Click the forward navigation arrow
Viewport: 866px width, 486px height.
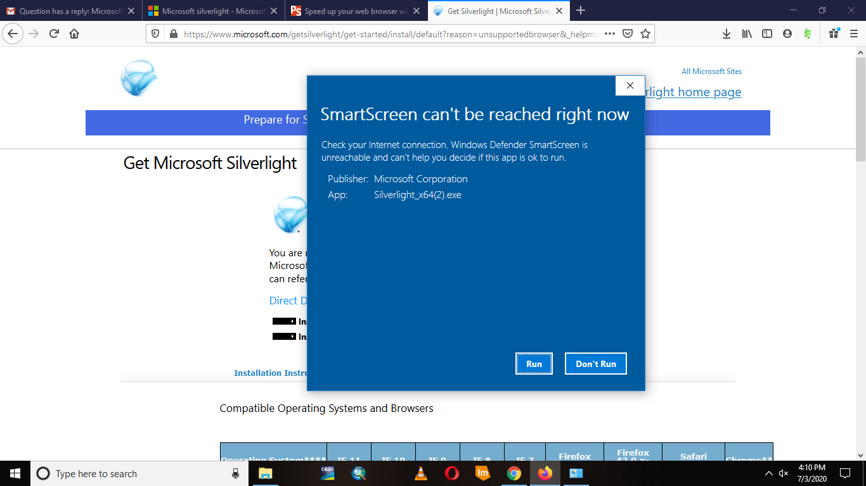click(34, 34)
